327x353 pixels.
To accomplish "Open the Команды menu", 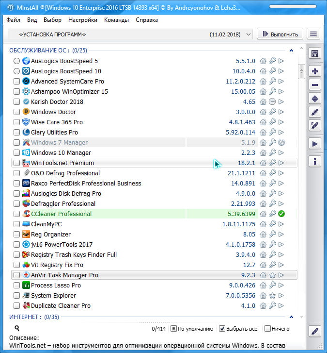I will tap(116, 20).
